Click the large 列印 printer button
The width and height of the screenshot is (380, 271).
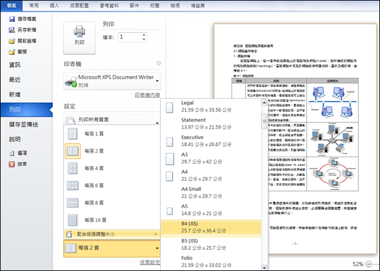coord(79,38)
